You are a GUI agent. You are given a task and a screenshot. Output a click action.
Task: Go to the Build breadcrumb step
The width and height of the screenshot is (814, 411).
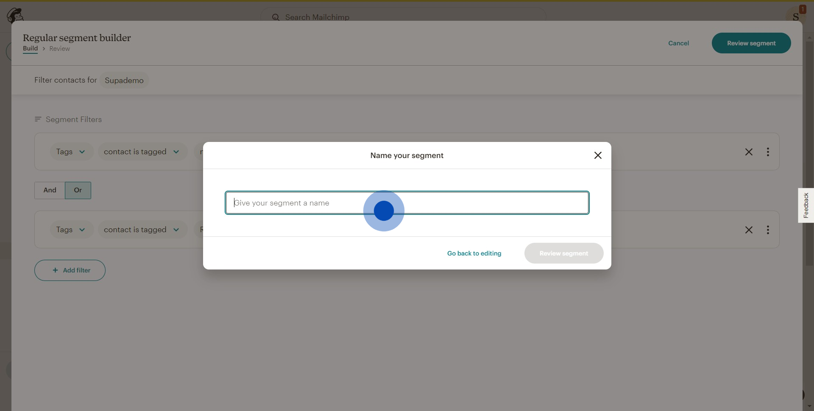click(x=30, y=49)
